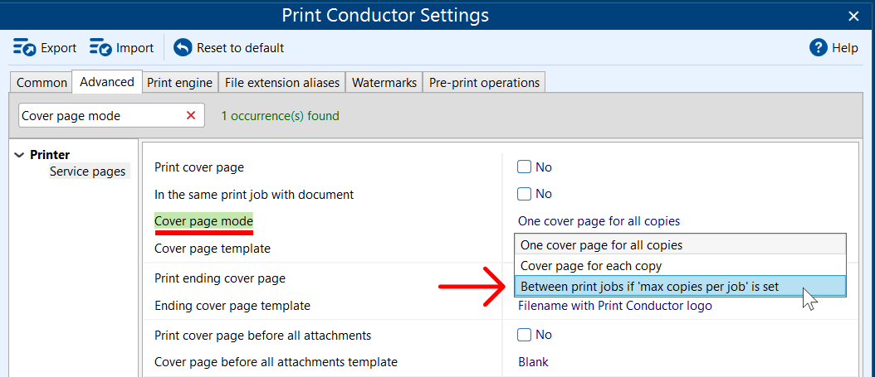Click the Help label
The height and width of the screenshot is (377, 875).
(x=845, y=48)
